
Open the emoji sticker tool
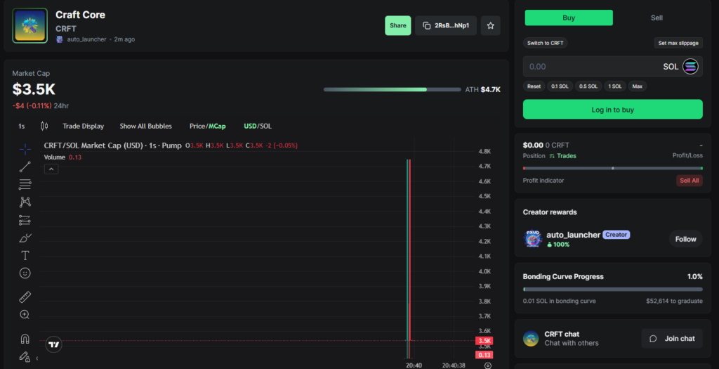[25, 273]
